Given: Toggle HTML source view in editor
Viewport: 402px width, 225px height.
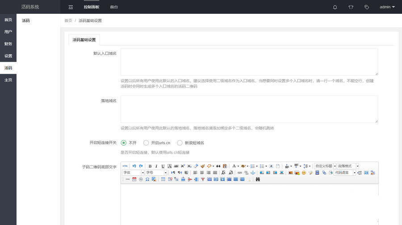Looking at the screenshot, I should pyautogui.click(x=125, y=166).
